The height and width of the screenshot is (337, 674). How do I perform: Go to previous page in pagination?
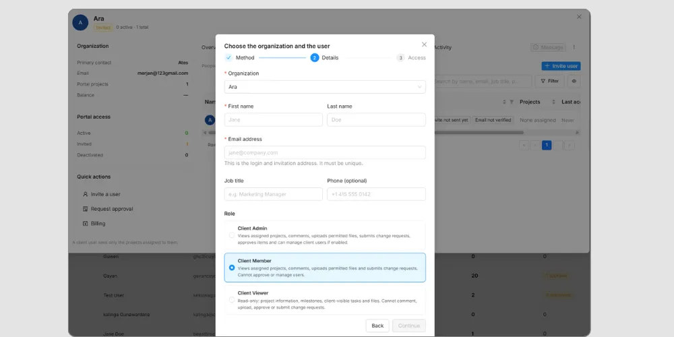click(535, 146)
